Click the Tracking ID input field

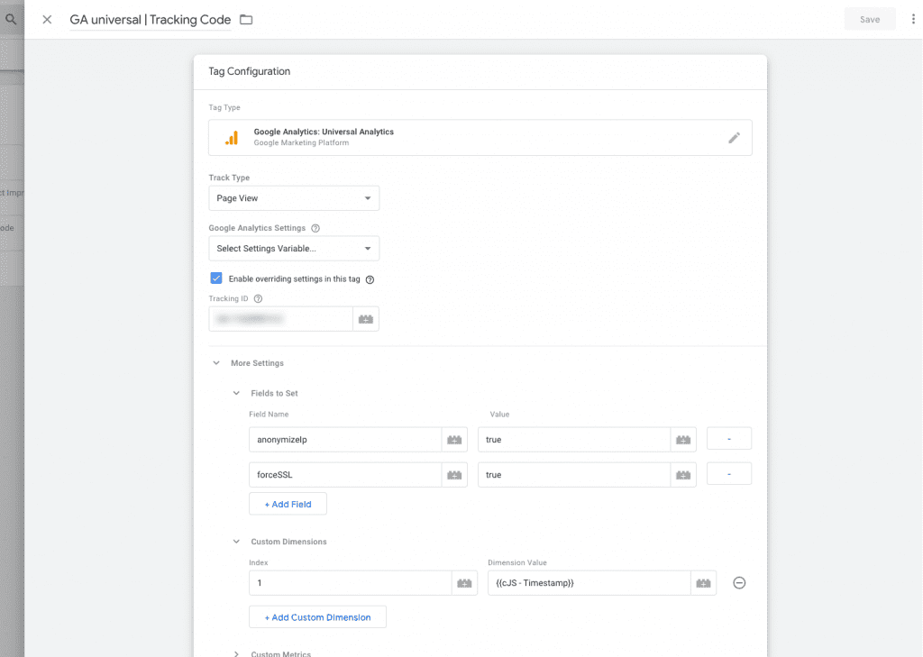[x=281, y=319]
